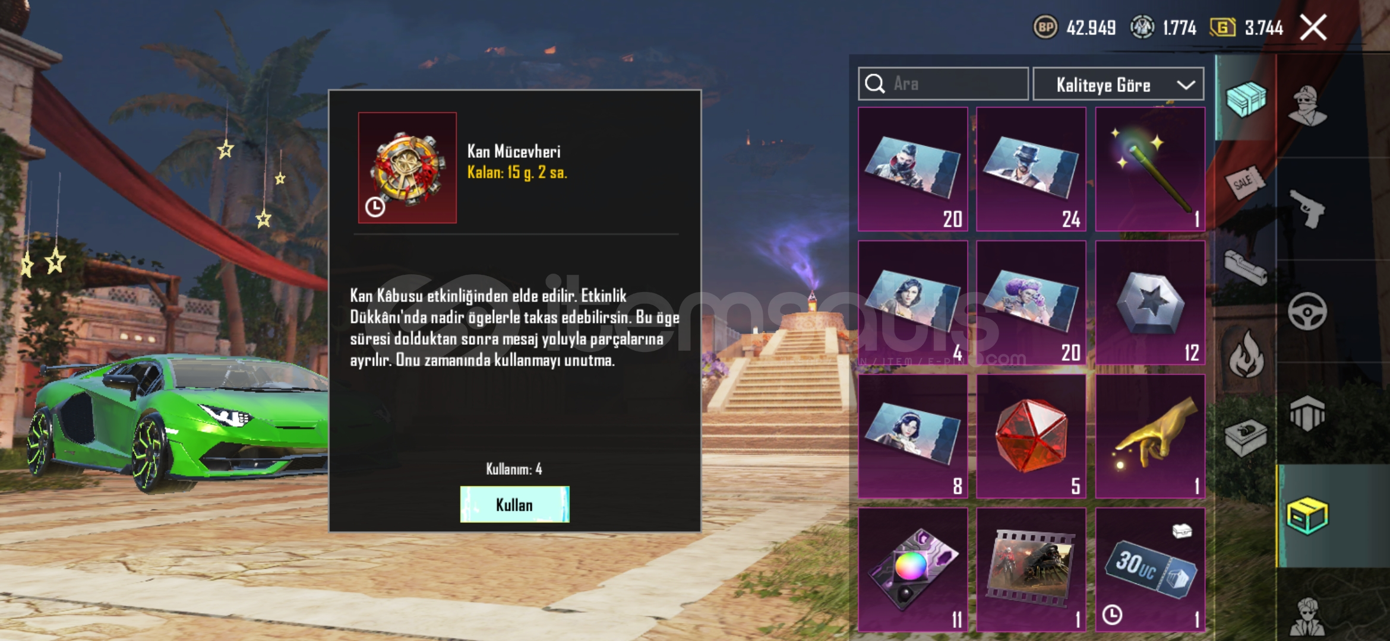Click the Ara search field
Image resolution: width=1390 pixels, height=641 pixels.
point(943,84)
